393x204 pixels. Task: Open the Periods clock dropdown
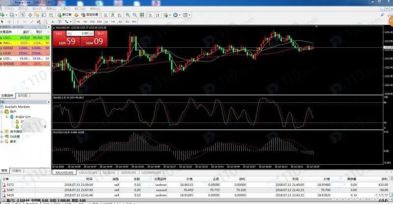pos(176,15)
